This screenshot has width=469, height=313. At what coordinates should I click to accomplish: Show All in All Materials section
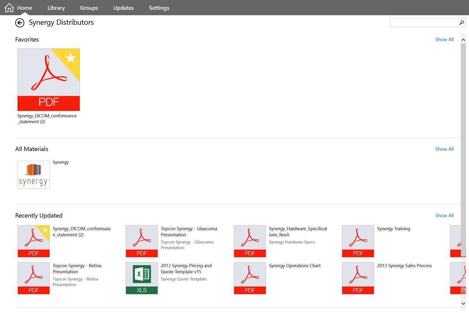tap(444, 149)
